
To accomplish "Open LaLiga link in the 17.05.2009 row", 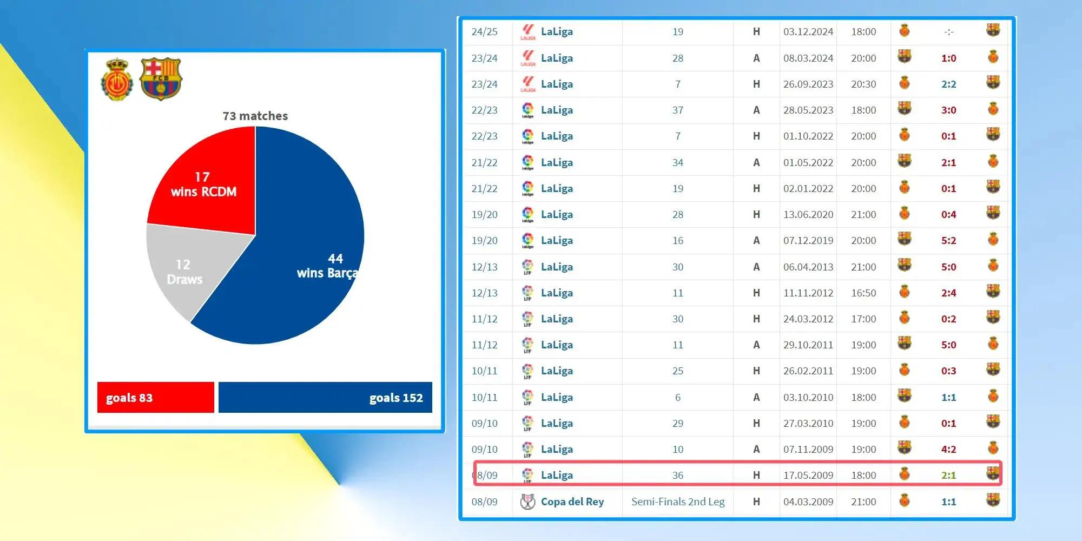I will [557, 475].
